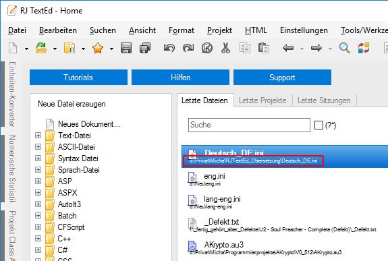388x261 pixels.
Task: Open the Numerische Statistik side panel
Action: (12, 169)
